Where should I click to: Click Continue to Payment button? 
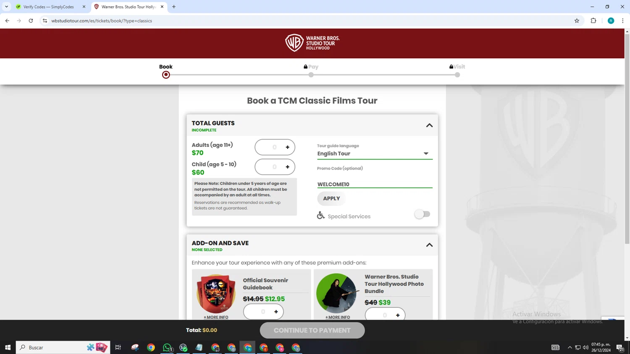click(312, 331)
